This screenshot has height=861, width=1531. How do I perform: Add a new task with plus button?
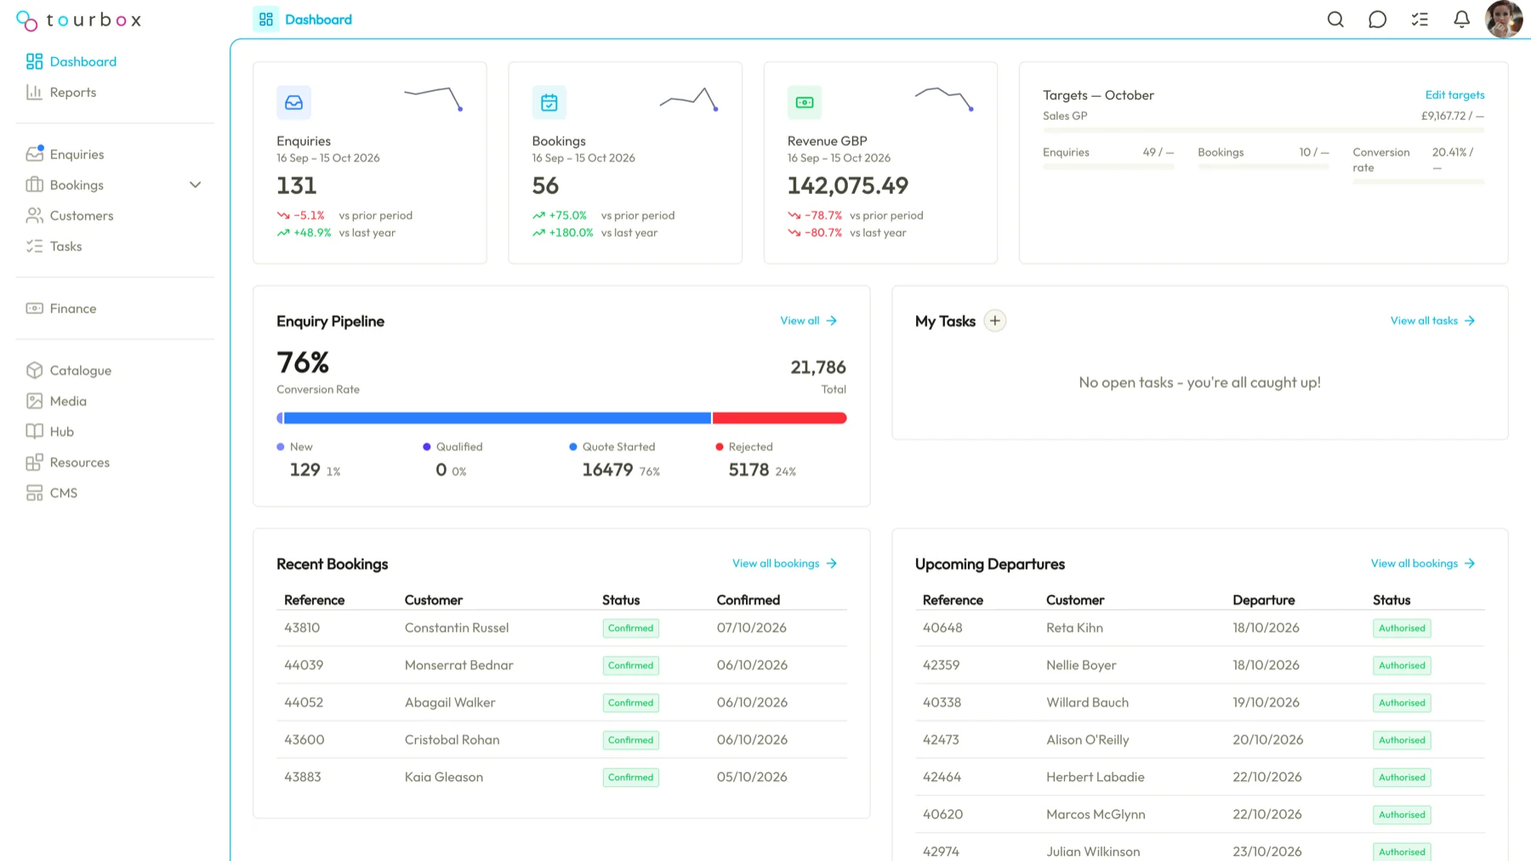(995, 321)
